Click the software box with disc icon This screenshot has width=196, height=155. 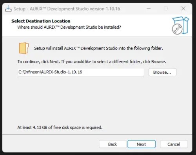point(180,26)
